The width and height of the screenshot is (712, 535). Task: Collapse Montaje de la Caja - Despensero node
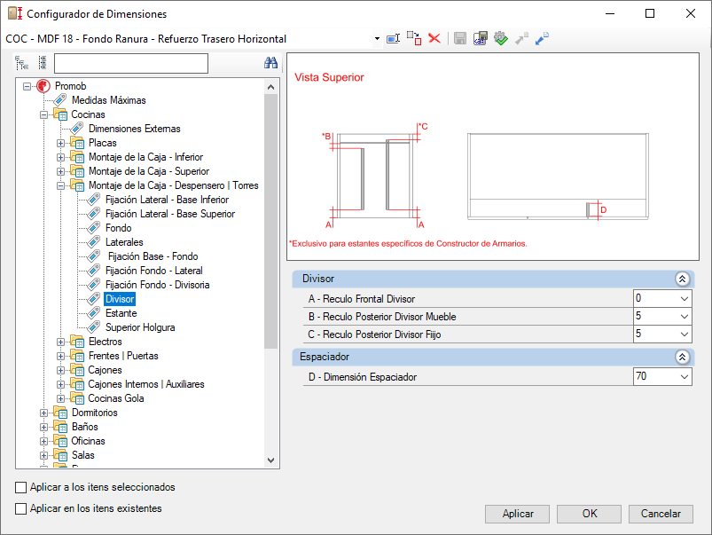60,186
